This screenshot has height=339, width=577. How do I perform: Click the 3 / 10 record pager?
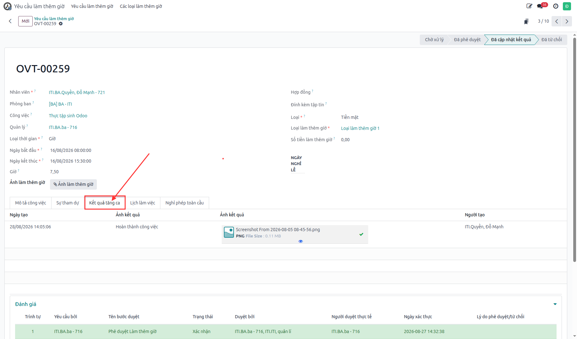coord(543,21)
